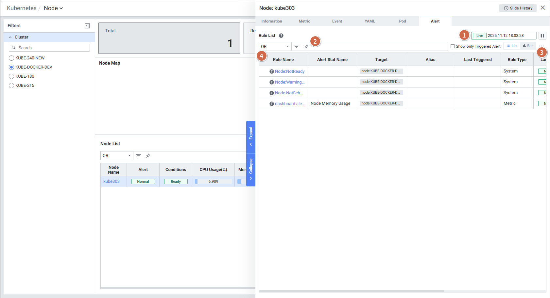Open Rule List filter options icon
Viewport: 550px width, 298px height.
297,46
